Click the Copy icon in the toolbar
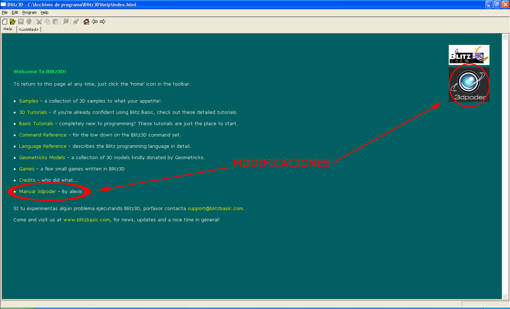 [x=47, y=22]
